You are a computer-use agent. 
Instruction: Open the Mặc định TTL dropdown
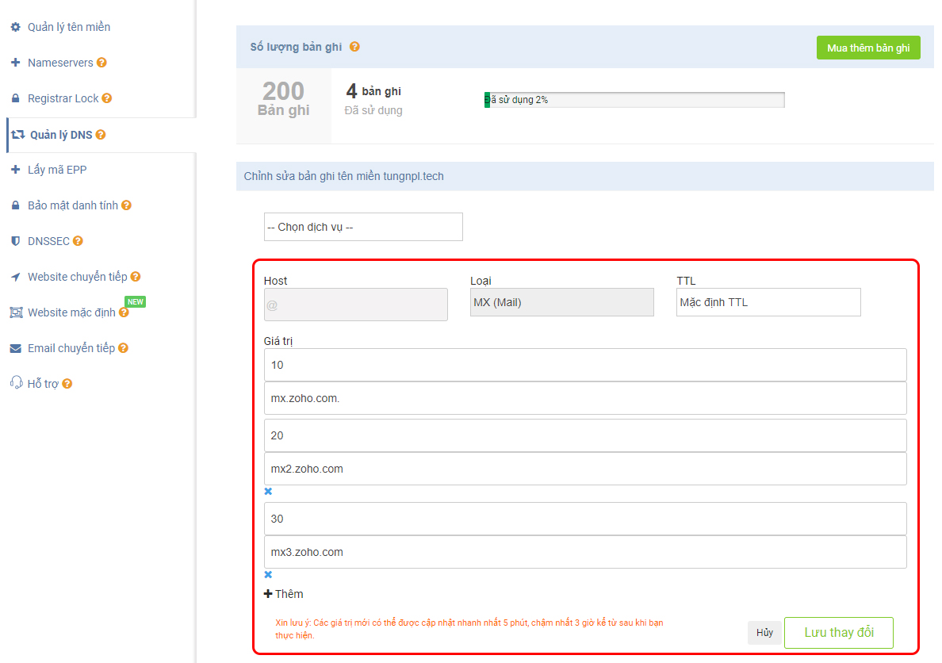point(768,302)
